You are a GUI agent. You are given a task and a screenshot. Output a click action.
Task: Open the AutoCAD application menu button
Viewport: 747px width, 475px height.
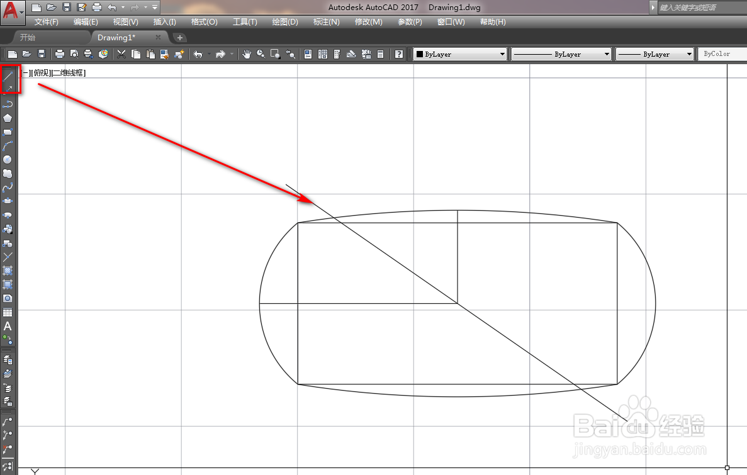(x=13, y=12)
